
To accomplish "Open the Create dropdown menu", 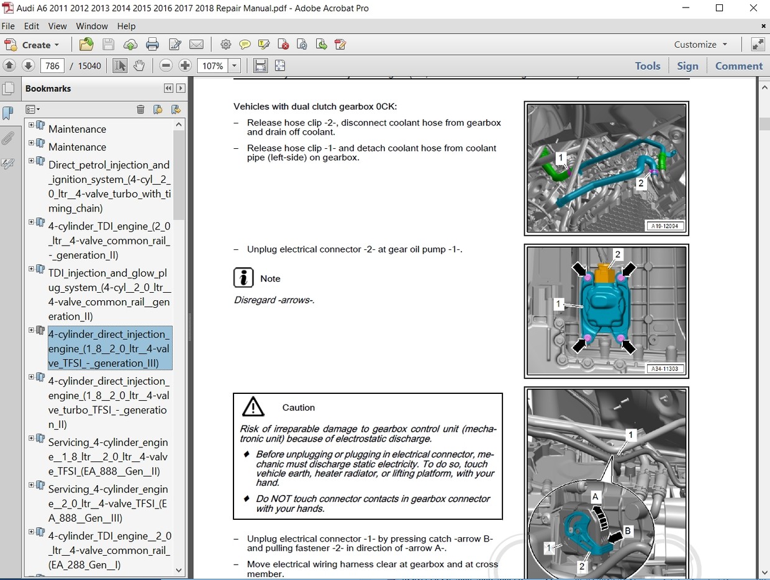I will (32, 45).
